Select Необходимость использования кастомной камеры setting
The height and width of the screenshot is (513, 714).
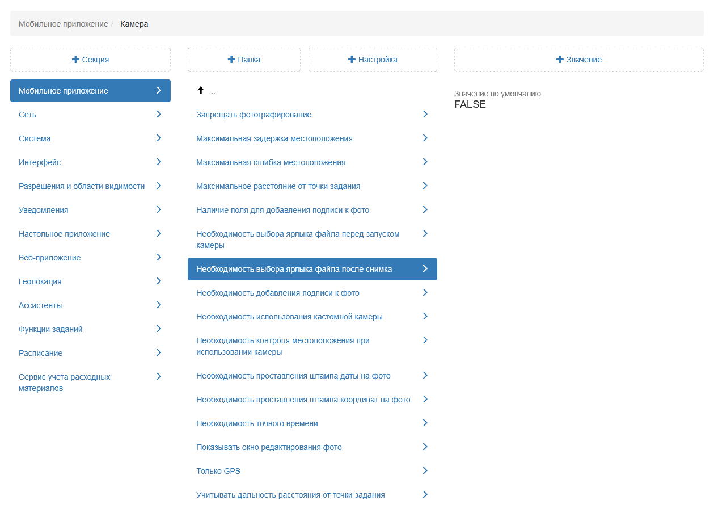[289, 317]
